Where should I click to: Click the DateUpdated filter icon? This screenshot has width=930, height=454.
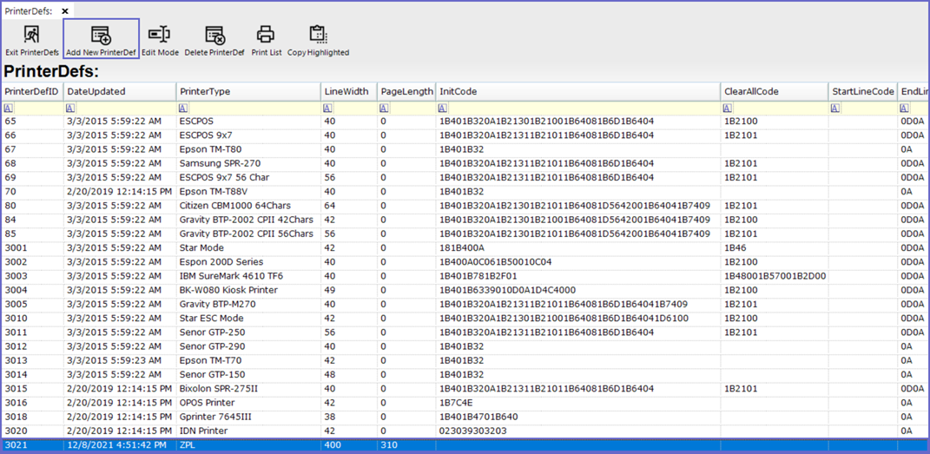[70, 109]
